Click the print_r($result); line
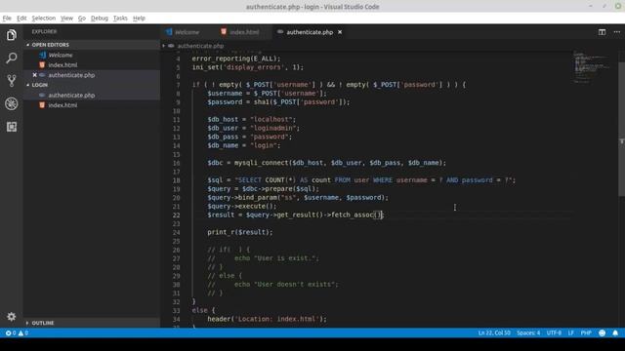This screenshot has height=351, width=625. (x=240, y=232)
